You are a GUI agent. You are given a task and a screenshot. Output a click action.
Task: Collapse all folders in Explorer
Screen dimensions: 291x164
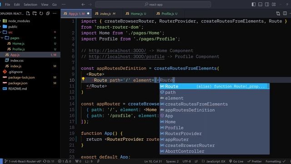48,13
